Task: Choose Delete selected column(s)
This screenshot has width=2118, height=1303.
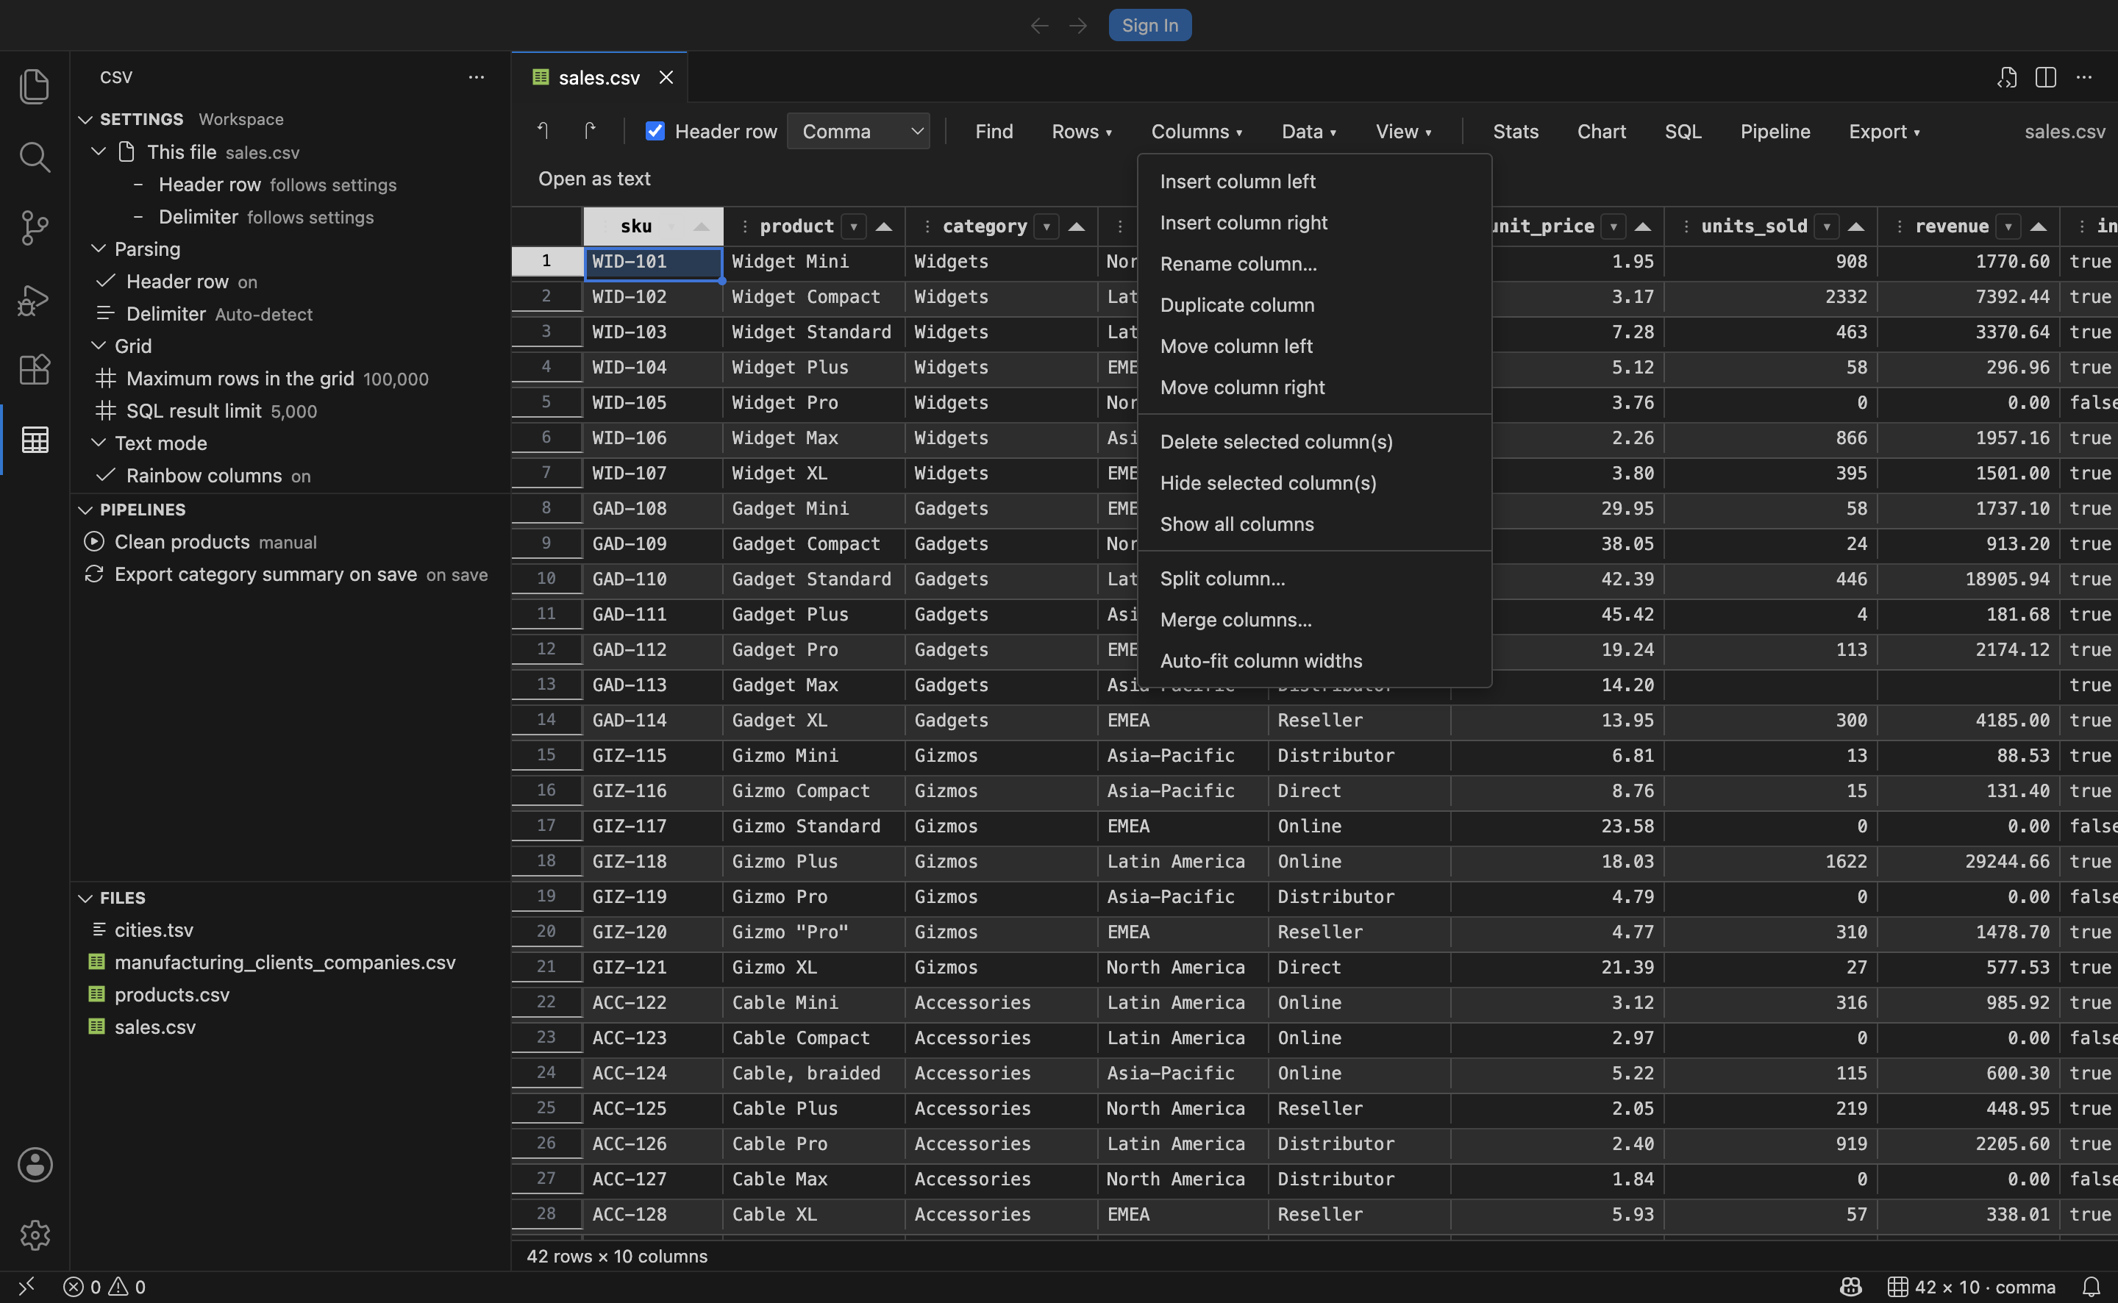Action: [x=1315, y=442]
